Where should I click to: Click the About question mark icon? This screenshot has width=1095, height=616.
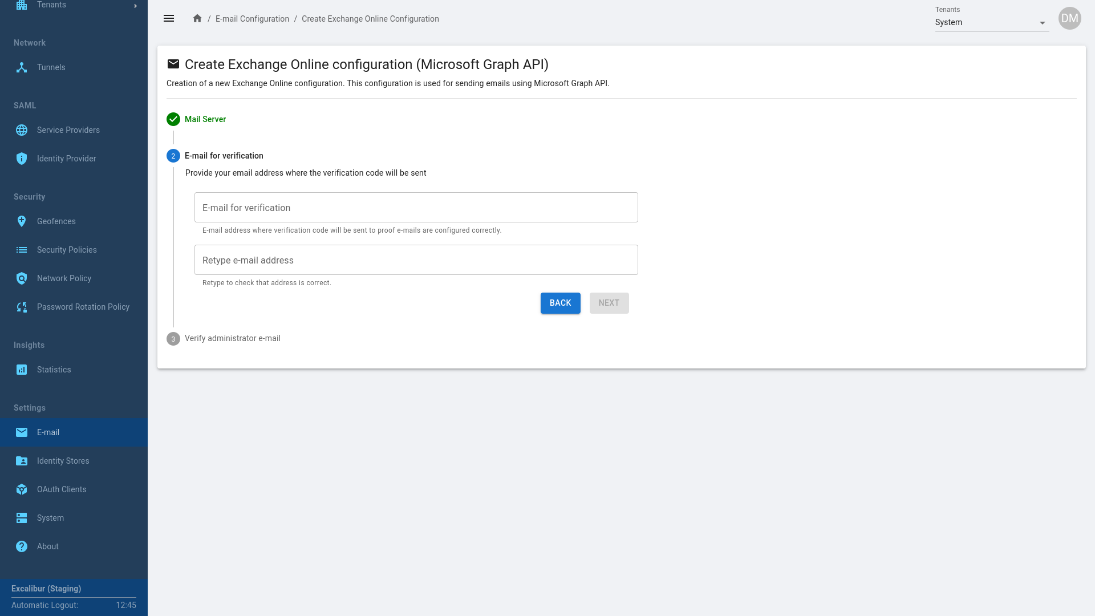click(22, 546)
